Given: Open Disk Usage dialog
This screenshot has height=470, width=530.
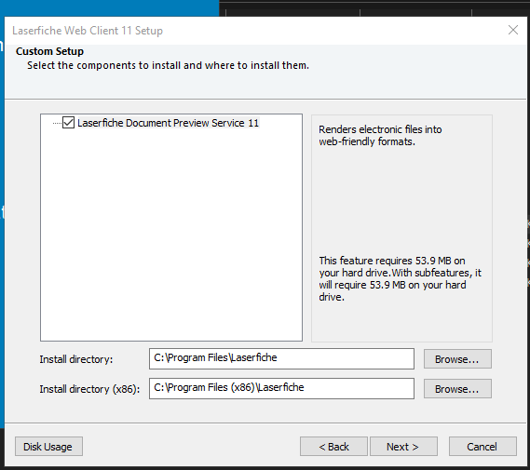Looking at the screenshot, I should 48,447.
